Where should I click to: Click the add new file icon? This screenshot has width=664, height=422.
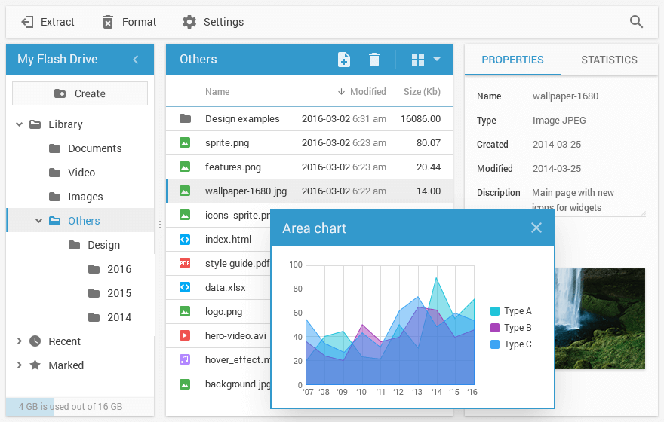(x=343, y=60)
